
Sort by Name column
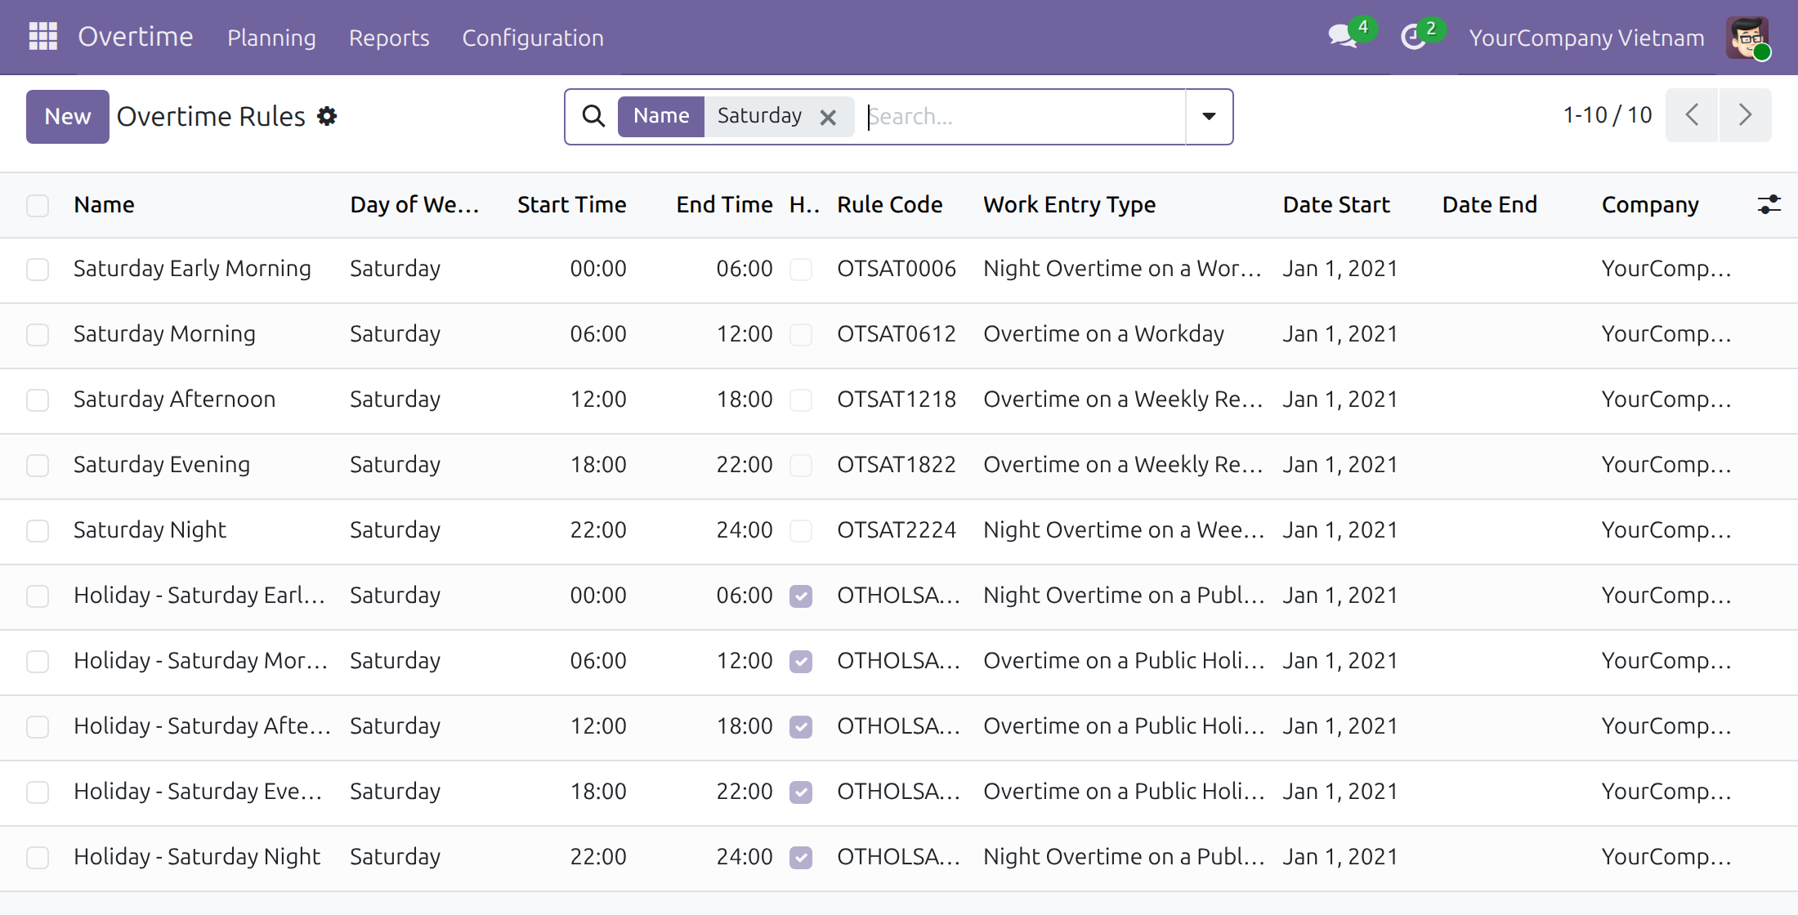click(x=104, y=204)
